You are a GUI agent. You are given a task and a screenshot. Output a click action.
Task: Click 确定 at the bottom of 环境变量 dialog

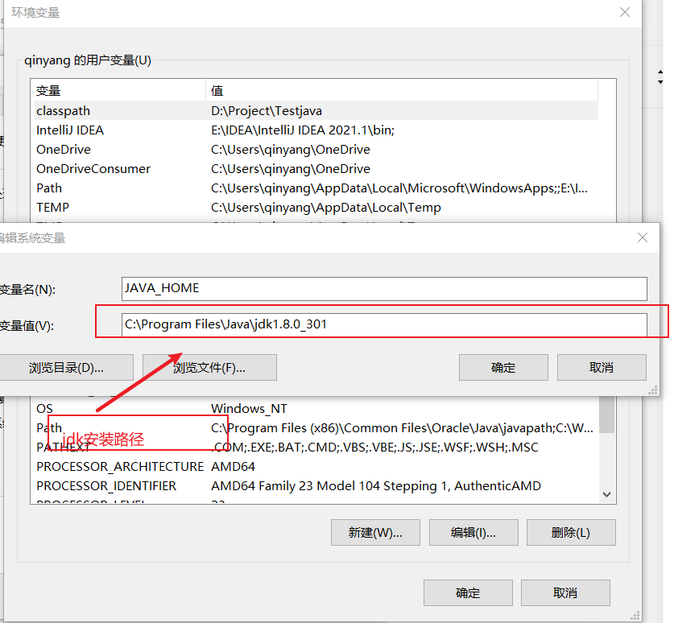(468, 592)
